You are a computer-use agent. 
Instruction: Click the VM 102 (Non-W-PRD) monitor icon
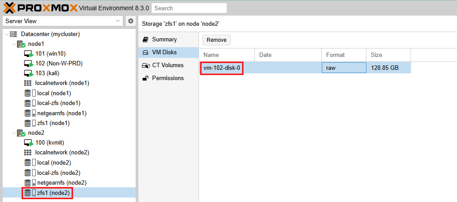29,64
